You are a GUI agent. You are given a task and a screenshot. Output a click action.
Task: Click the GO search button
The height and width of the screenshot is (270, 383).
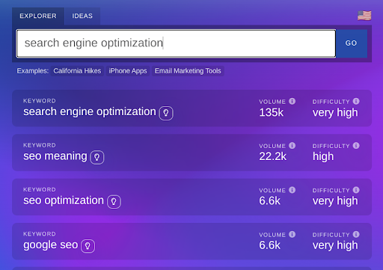tap(351, 43)
